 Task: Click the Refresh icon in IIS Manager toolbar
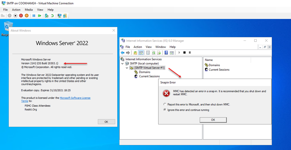click(154, 52)
